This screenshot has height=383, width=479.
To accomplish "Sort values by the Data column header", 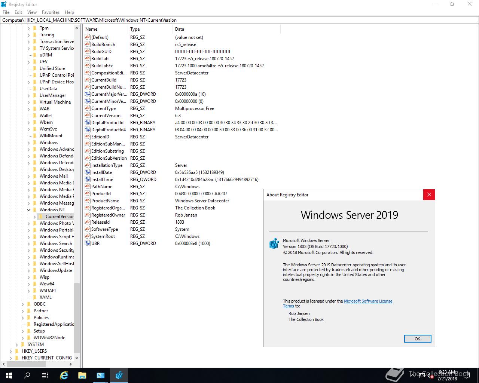I will pyautogui.click(x=226, y=29).
